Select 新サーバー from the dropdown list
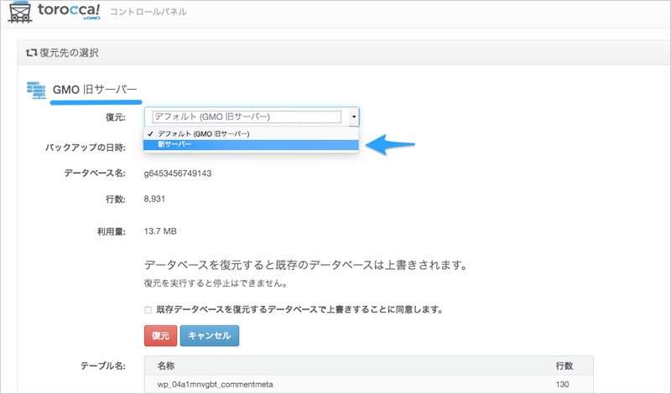Viewport: 671px width, 394px height. 251,144
